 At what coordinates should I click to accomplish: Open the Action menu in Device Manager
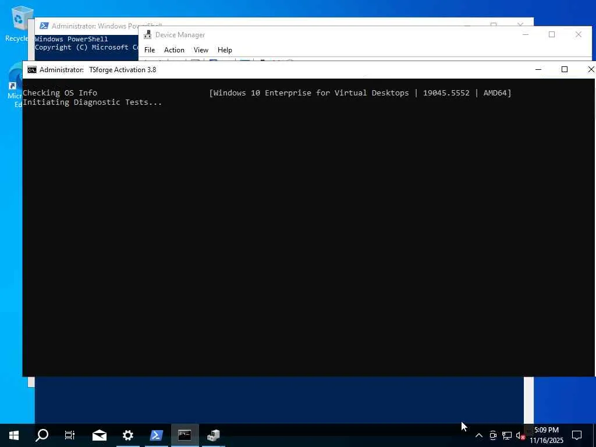(x=174, y=50)
